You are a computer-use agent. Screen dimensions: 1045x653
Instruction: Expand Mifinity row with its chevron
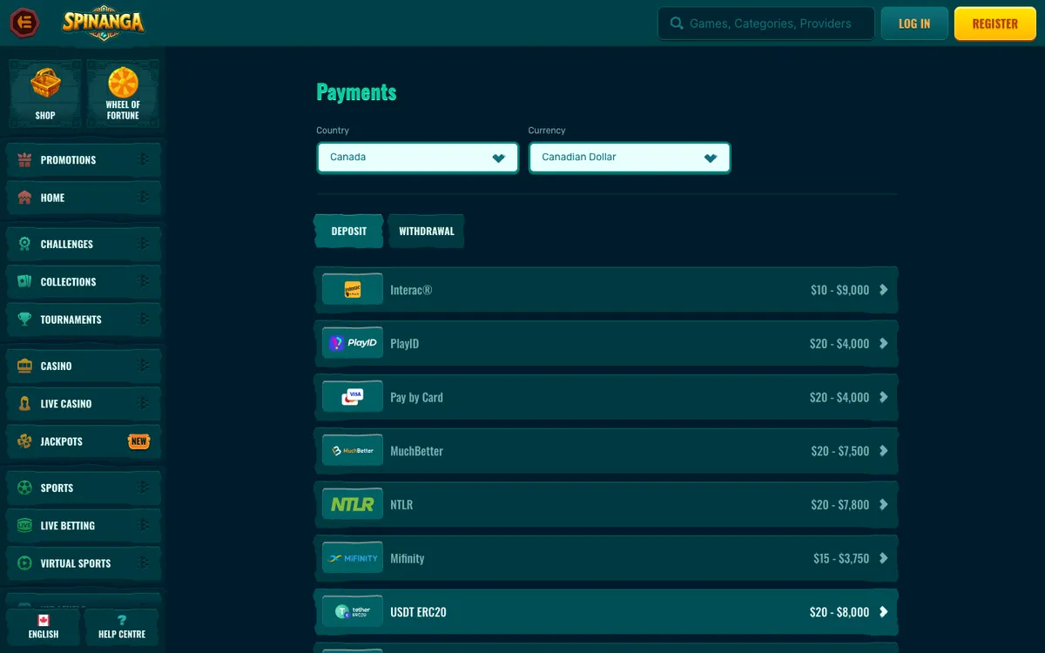pyautogui.click(x=883, y=558)
